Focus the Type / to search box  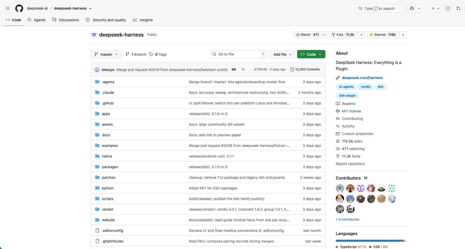click(x=380, y=8)
